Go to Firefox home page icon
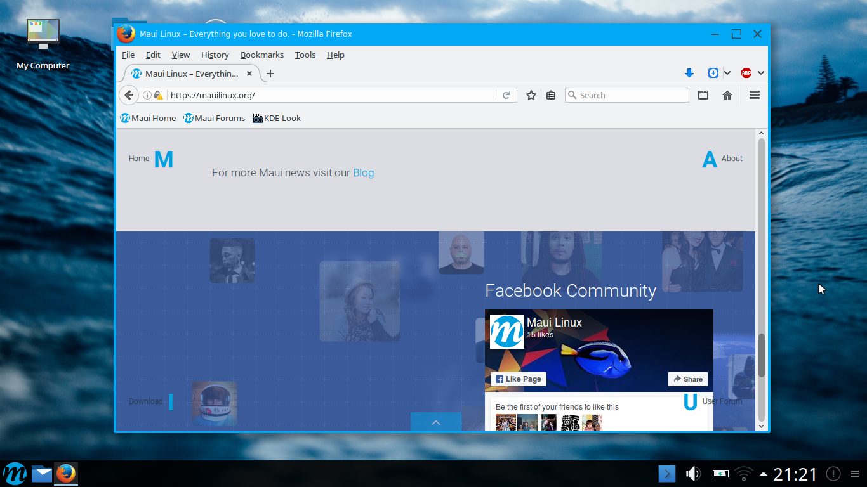This screenshot has height=487, width=867. (x=727, y=95)
